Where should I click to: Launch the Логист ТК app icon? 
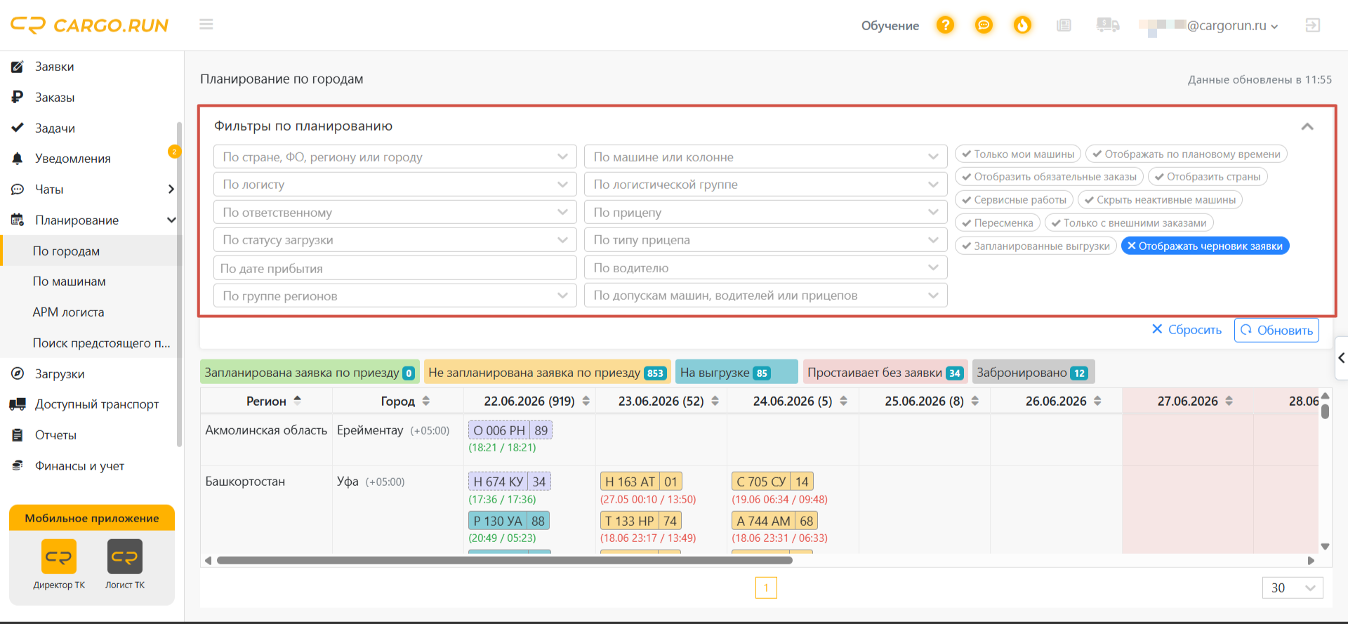click(125, 557)
